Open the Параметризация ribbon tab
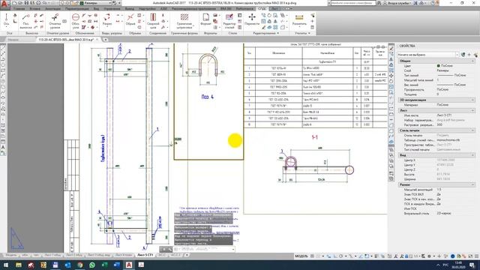The height and width of the screenshot is (270, 480). [x=76, y=9]
